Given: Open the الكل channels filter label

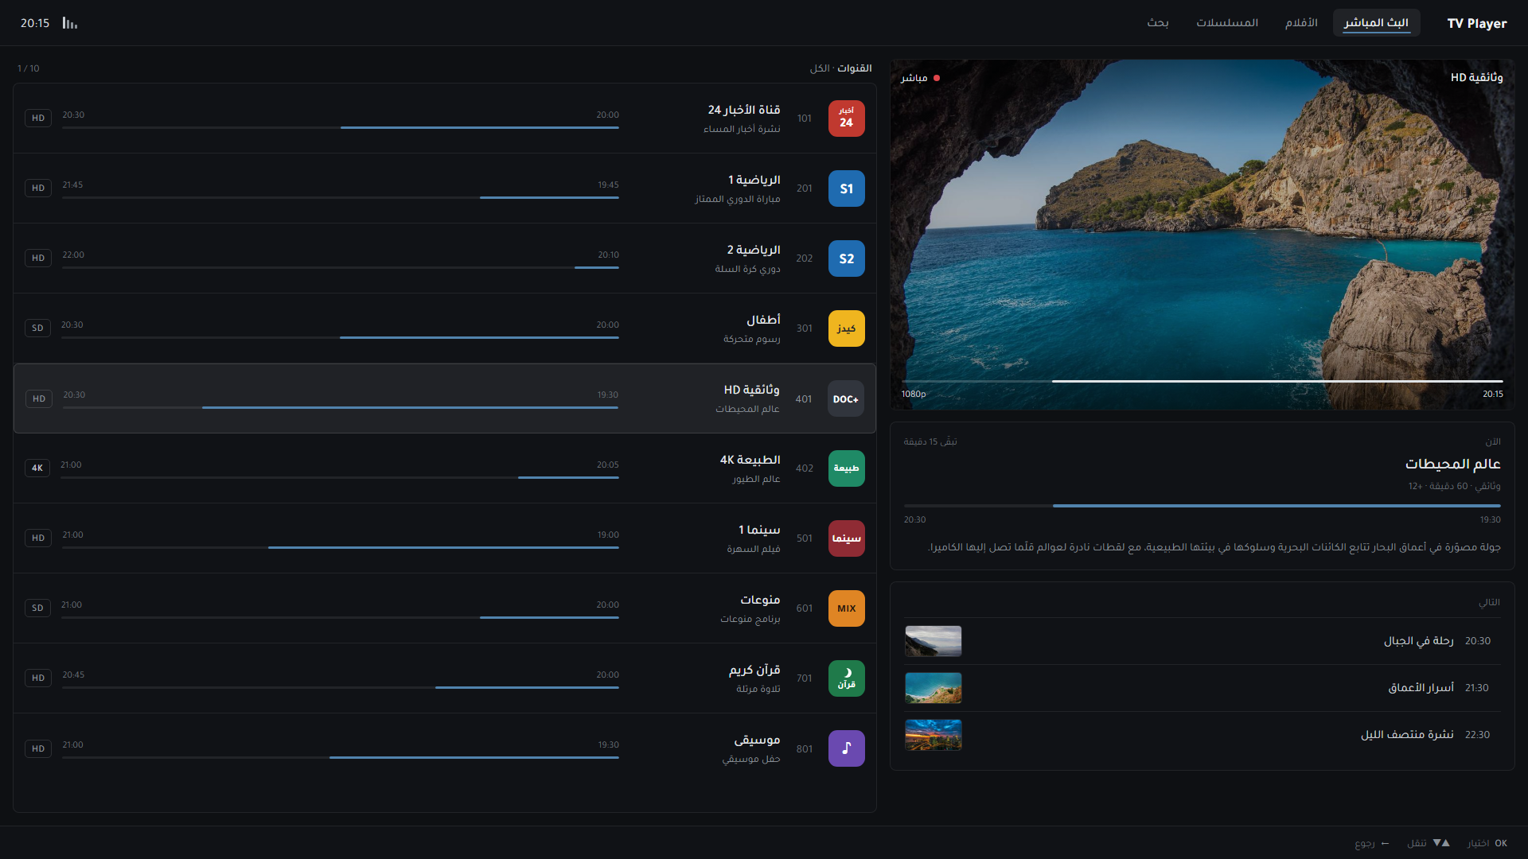Looking at the screenshot, I should click(x=820, y=68).
